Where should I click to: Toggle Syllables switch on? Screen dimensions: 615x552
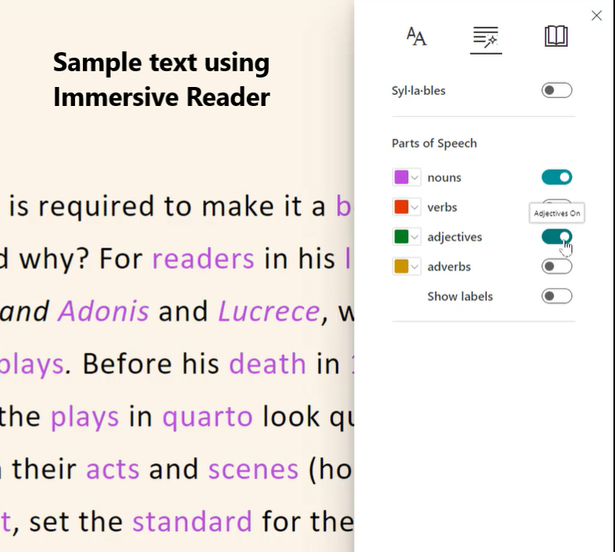click(x=557, y=91)
